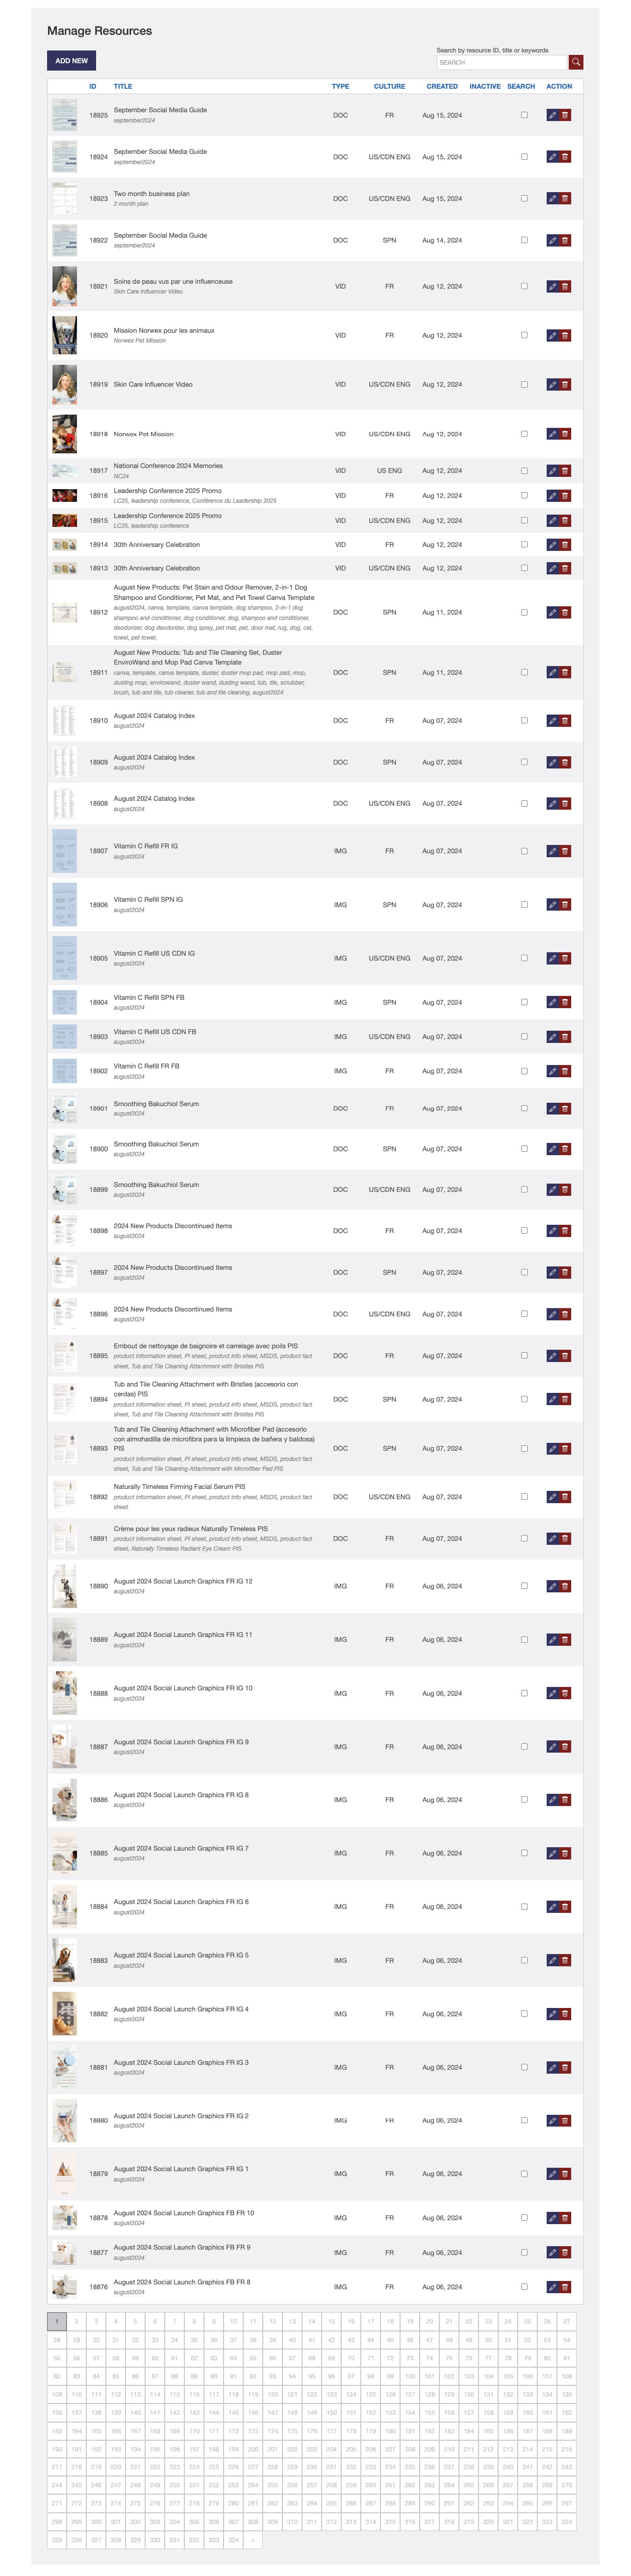Sort by the CULTURE column header

(389, 86)
